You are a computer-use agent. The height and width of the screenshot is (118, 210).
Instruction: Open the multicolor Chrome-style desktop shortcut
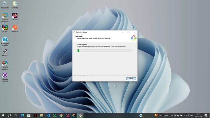[5, 65]
